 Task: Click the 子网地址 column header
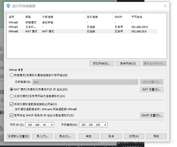point(143,17)
